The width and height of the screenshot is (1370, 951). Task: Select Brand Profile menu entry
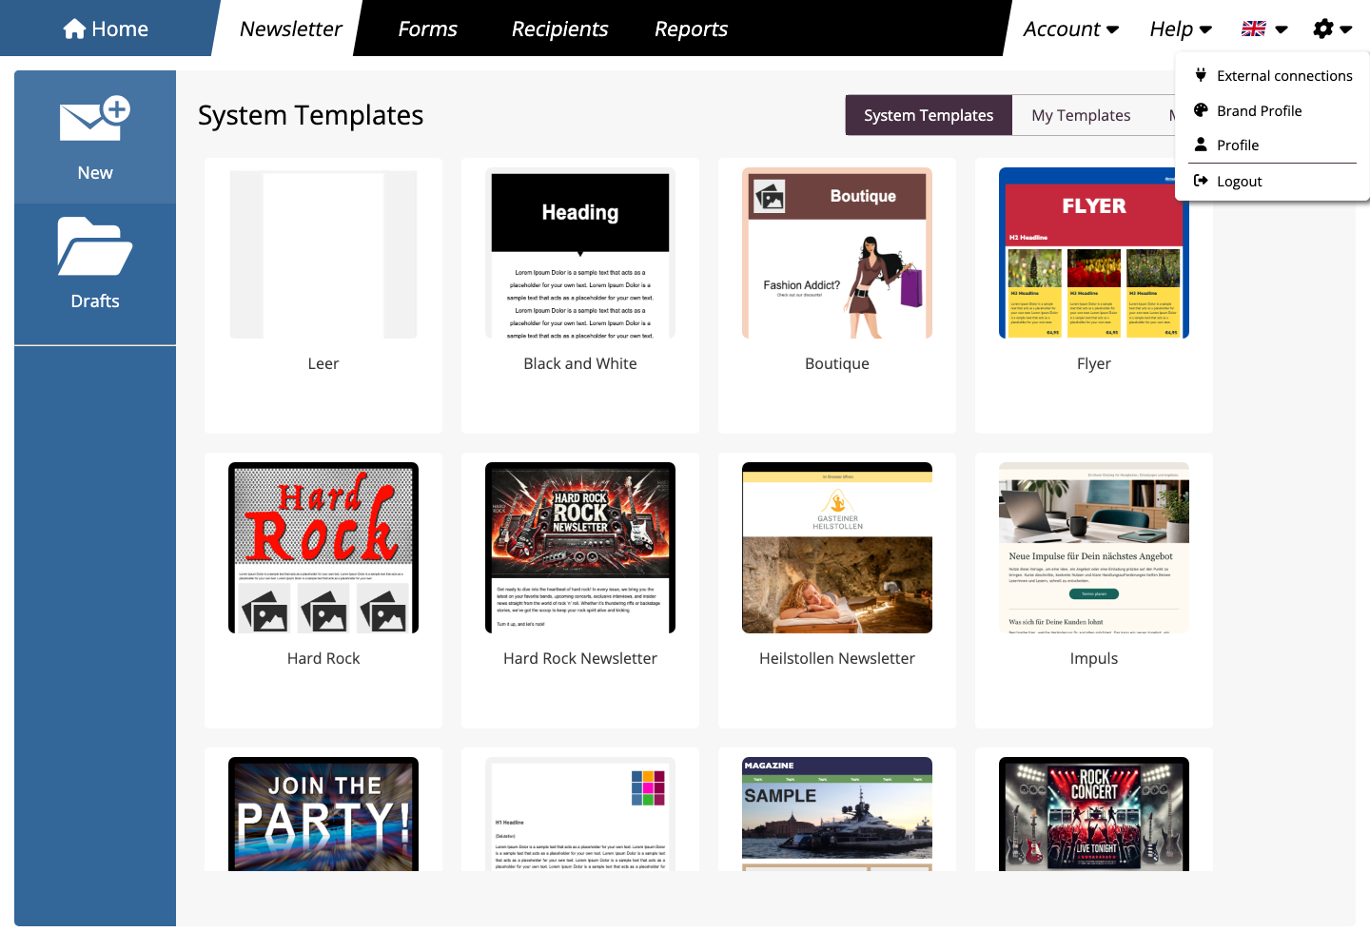[x=1273, y=110]
